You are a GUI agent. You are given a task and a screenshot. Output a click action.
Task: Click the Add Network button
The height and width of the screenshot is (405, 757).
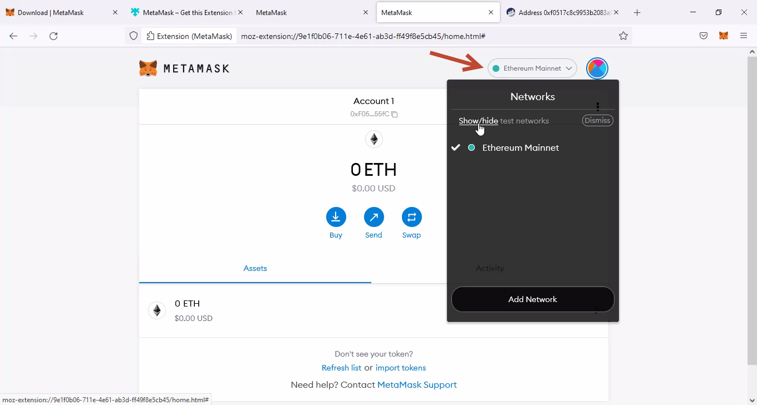[532, 299]
